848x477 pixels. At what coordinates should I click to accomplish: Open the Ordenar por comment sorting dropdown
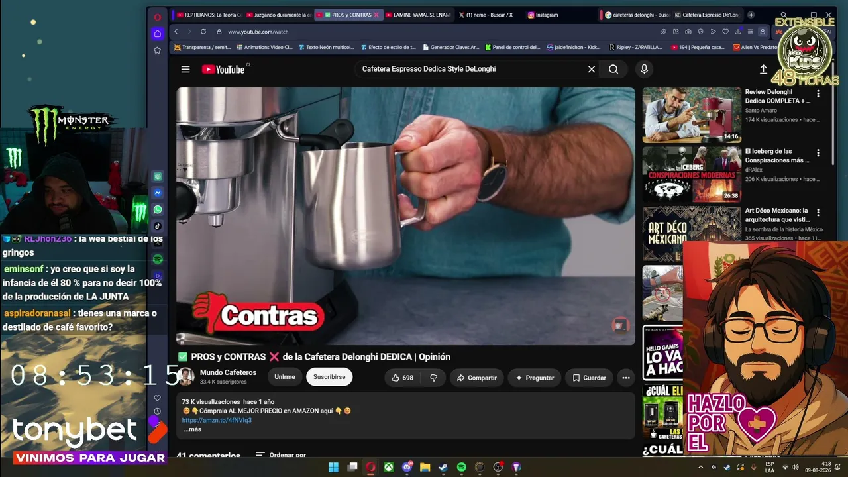281,455
